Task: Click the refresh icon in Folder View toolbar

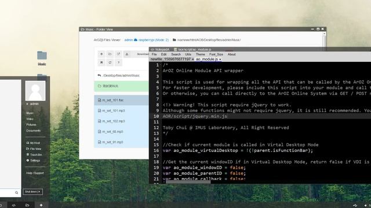Action: tap(110, 62)
